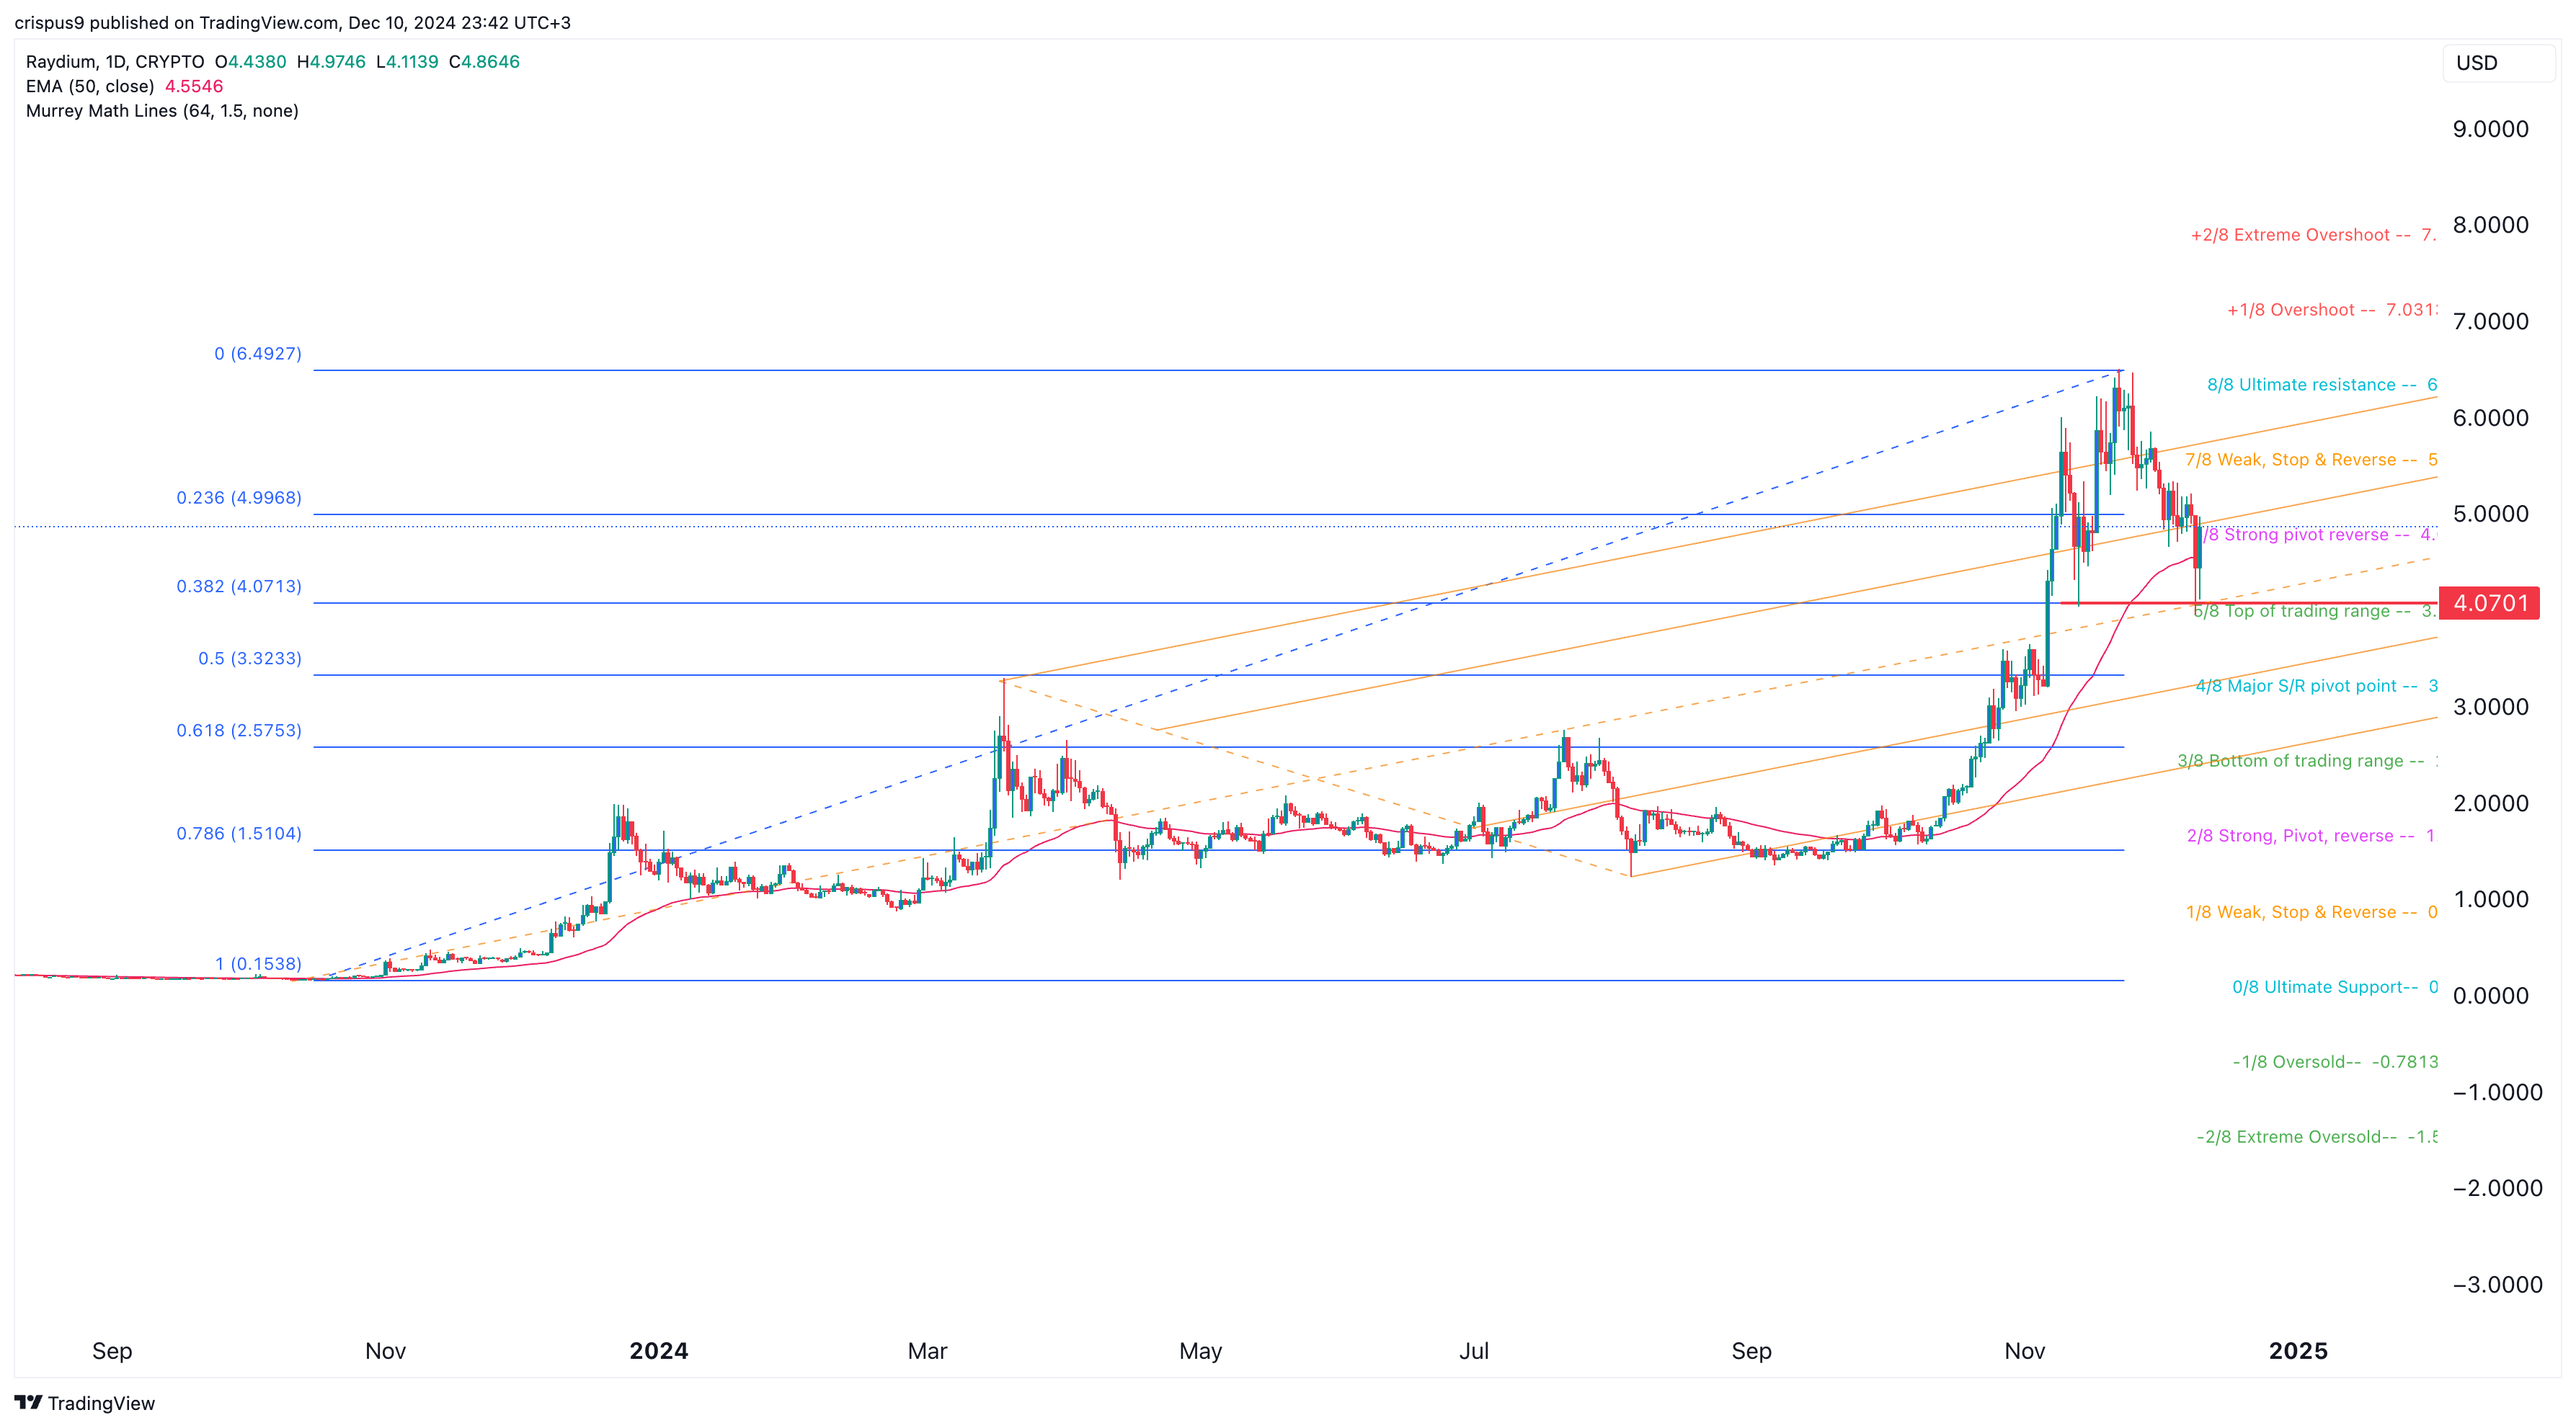This screenshot has height=1428, width=2576.
Task: Click the 2025 label on the time axis
Action: pyautogui.click(x=2298, y=1351)
